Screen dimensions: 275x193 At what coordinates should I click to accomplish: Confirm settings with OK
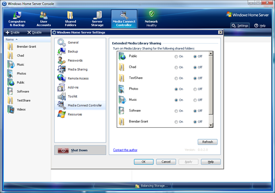point(144,162)
